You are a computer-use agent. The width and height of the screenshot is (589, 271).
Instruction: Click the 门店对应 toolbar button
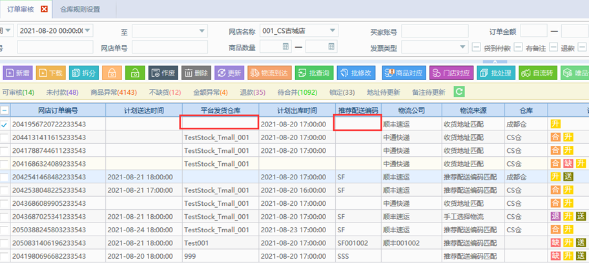point(452,73)
